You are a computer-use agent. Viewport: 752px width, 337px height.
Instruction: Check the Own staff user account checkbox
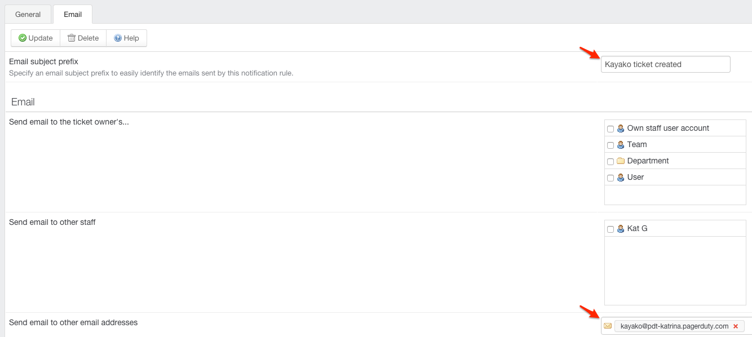tap(611, 129)
